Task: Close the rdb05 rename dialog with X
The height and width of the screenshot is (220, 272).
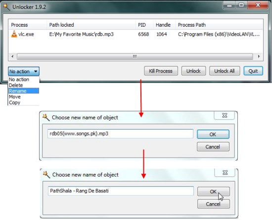Action: pos(225,115)
